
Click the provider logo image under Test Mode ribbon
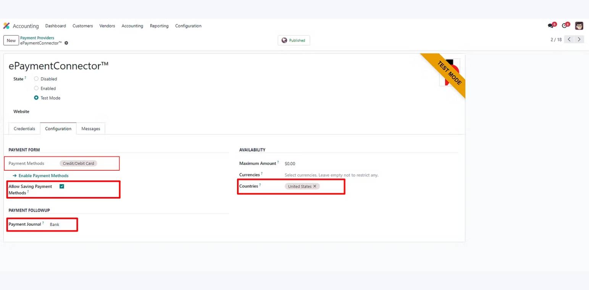click(450, 72)
